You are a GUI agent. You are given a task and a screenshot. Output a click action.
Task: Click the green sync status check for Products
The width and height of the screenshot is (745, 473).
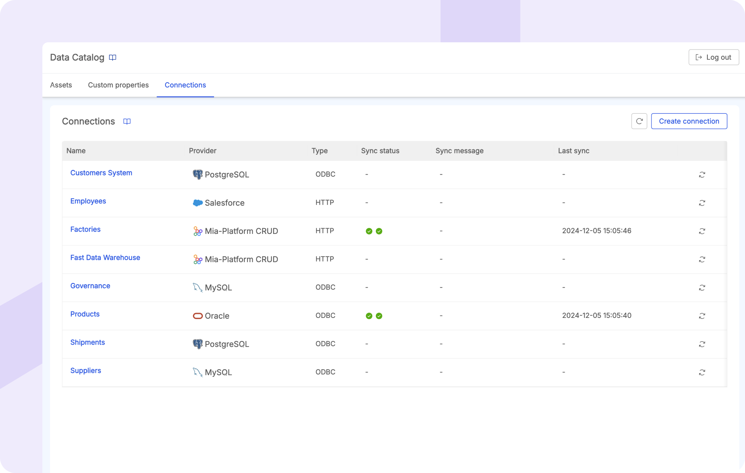coord(368,316)
